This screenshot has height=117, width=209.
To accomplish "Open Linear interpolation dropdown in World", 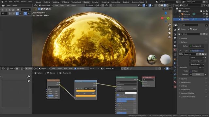I will 197,58.
